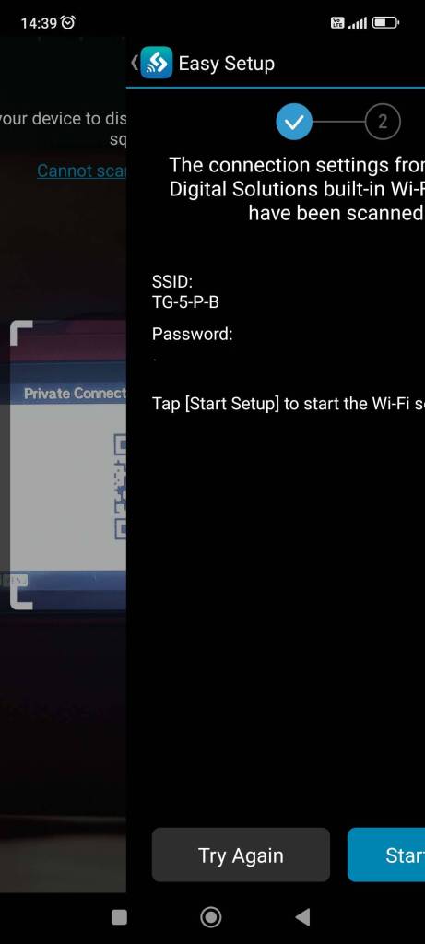Screen dimensions: 425x944
Task: Tap the Easy Setup app logo icon
Action: (157, 63)
